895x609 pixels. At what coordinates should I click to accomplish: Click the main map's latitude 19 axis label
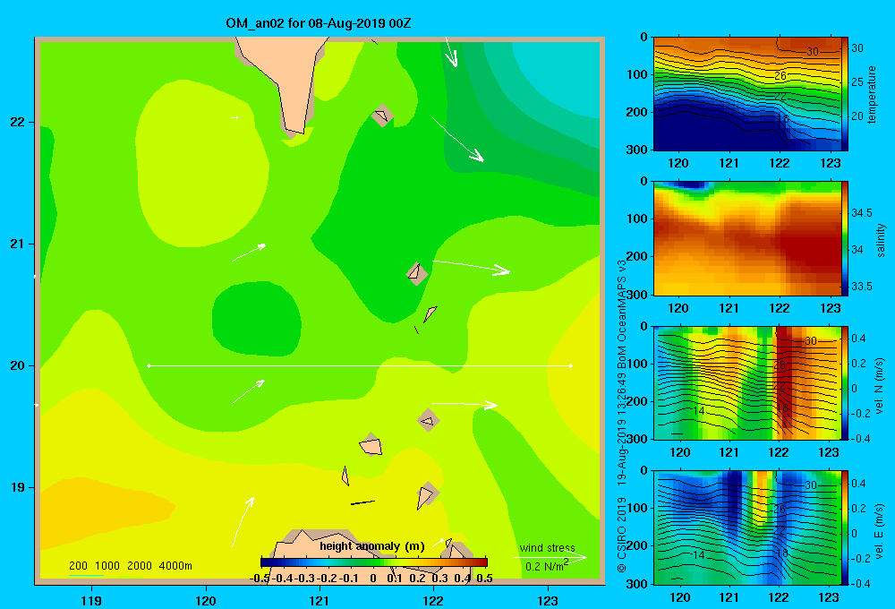18,487
